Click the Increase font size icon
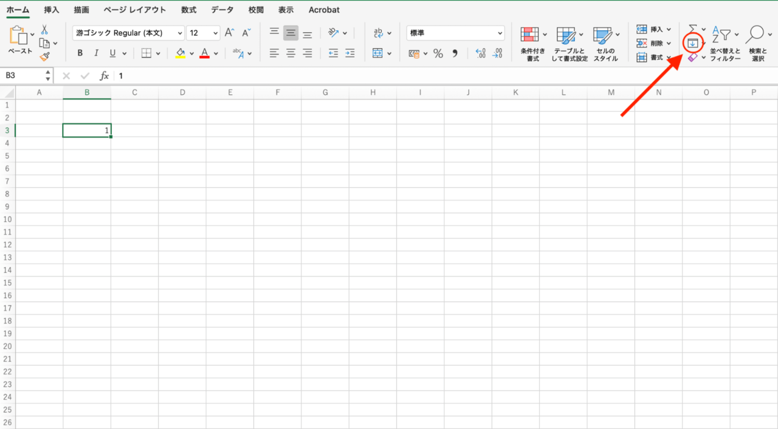Screen dimensions: 778x429 tap(229, 33)
